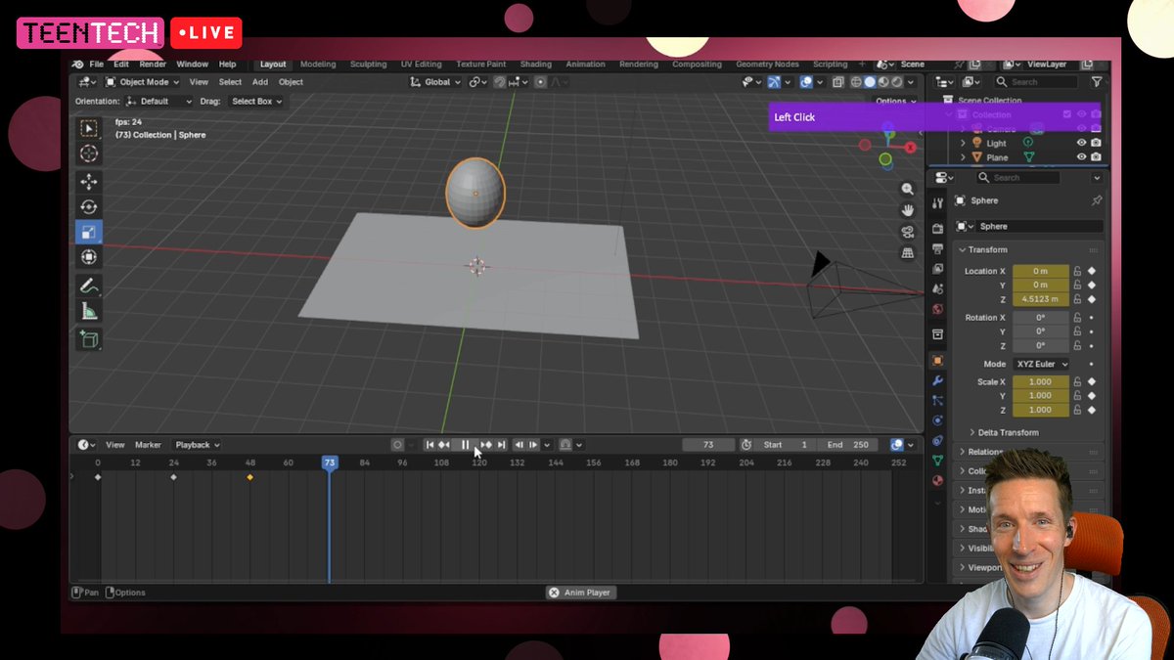Click the viewport zoom magnifier icon
The width and height of the screenshot is (1174, 660).
coord(908,189)
